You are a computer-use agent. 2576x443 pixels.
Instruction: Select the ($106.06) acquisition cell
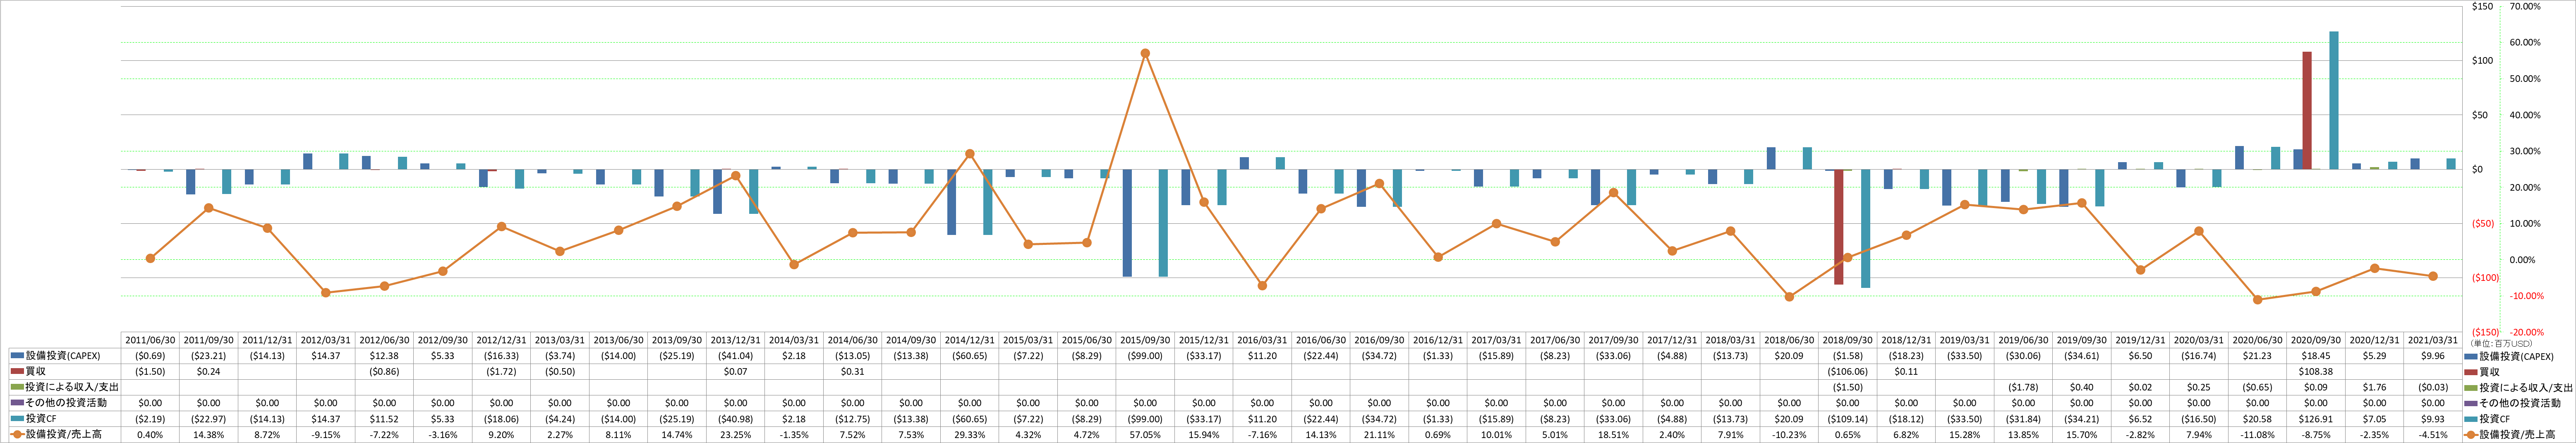1848,371
